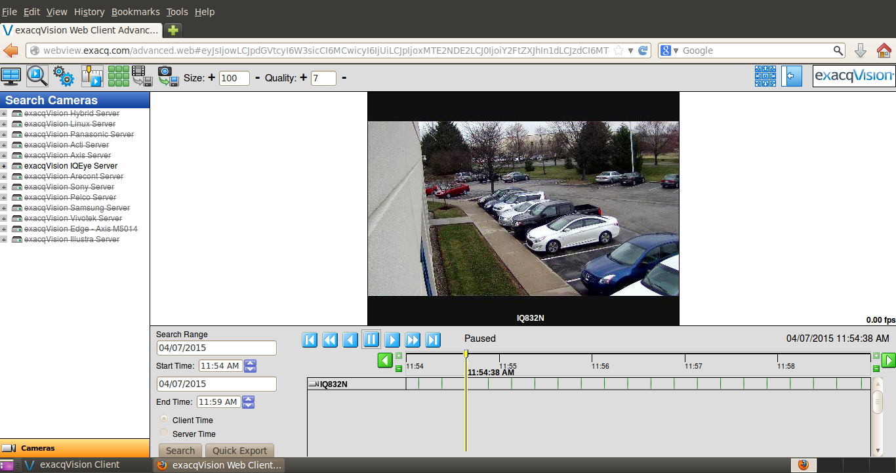The image size is (896, 473).
Task: Open the live view monitor icon
Action: (x=11, y=77)
